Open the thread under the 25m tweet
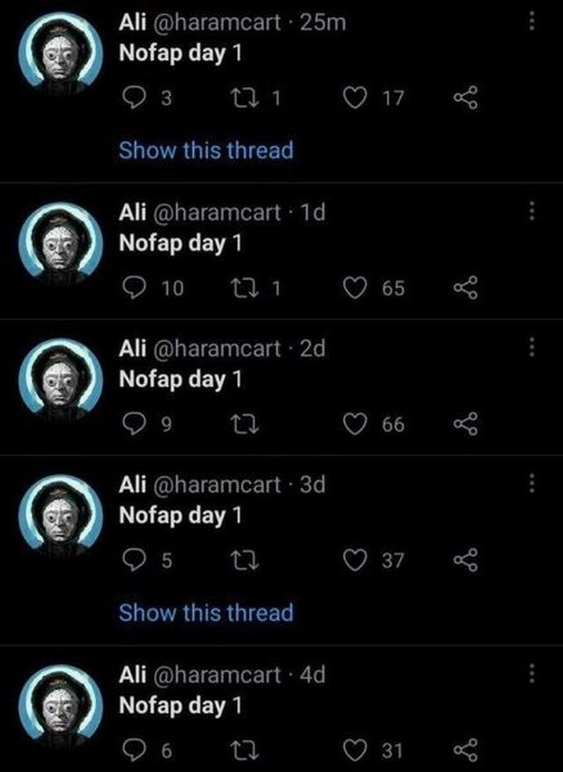Viewport: 563px width, 772px height. point(206,151)
